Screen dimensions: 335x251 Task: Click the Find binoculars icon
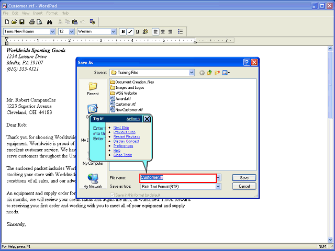50,22
